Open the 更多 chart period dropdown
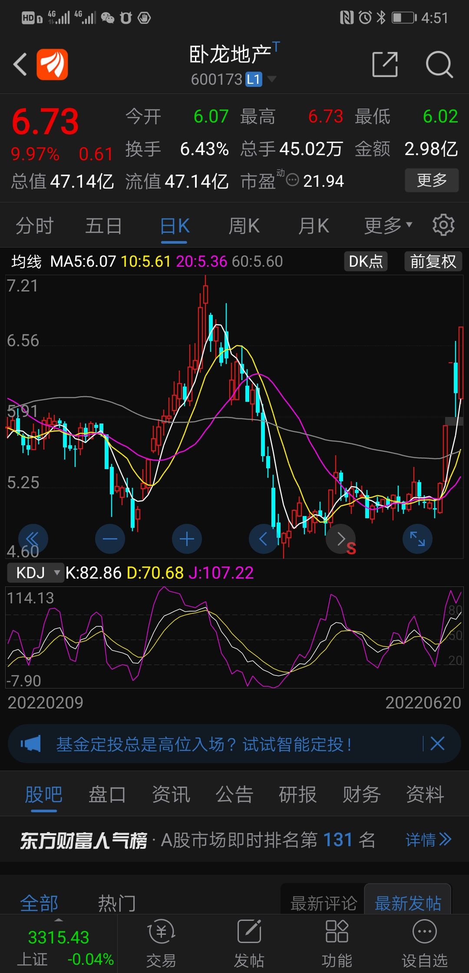This screenshot has width=469, height=973. pyautogui.click(x=388, y=225)
